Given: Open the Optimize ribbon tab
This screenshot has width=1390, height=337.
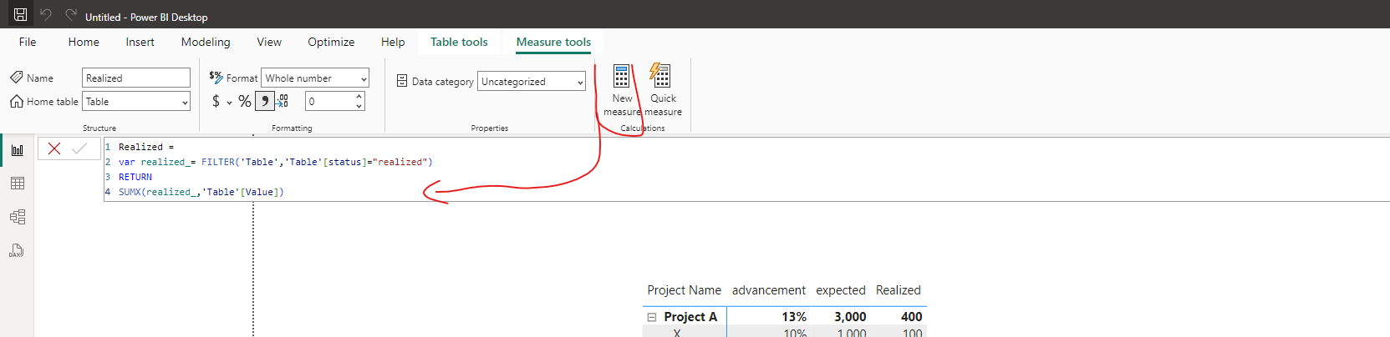Looking at the screenshot, I should [x=331, y=42].
